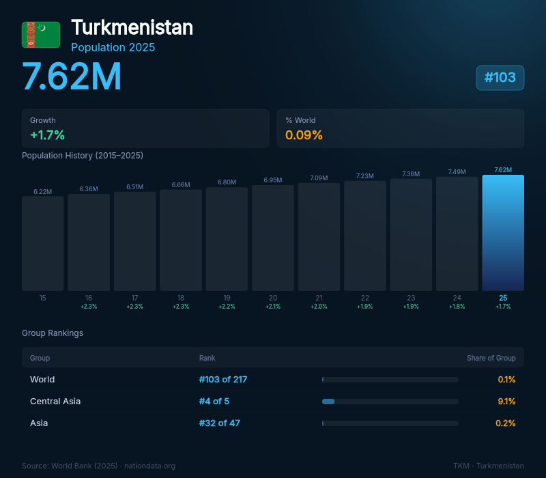This screenshot has height=478, width=546.
Task: Open the % World 0.09% stat card
Action: 401,128
